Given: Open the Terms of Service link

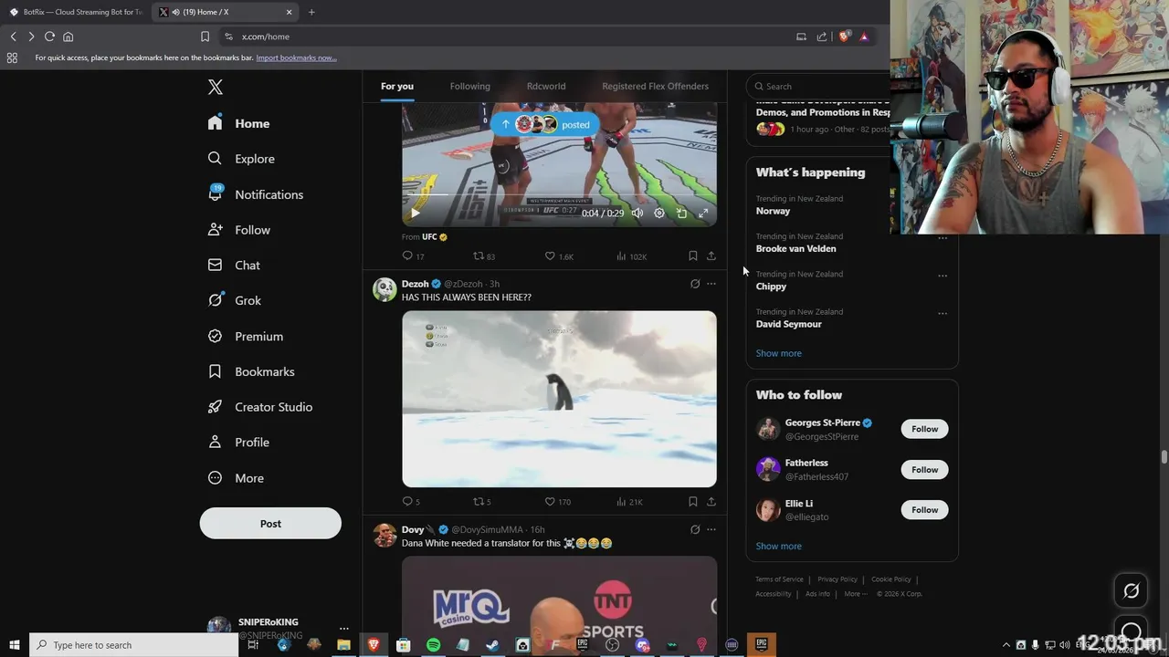Looking at the screenshot, I should (x=779, y=579).
